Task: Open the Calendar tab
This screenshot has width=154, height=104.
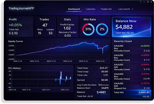Action: [91, 9]
